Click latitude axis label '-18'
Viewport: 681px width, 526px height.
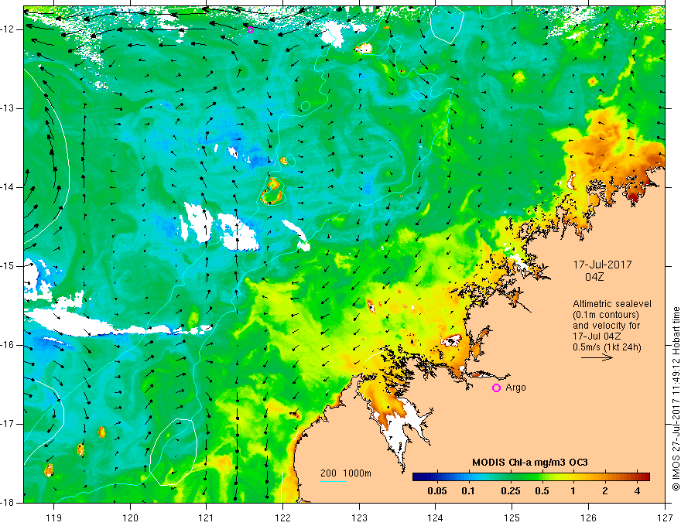point(9,503)
